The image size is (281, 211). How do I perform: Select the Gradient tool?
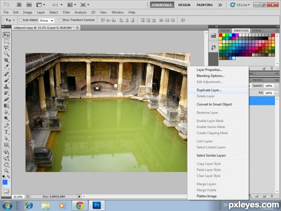click(6, 105)
